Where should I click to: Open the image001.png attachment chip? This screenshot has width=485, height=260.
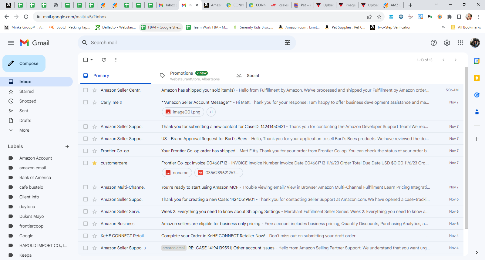pos(183,112)
